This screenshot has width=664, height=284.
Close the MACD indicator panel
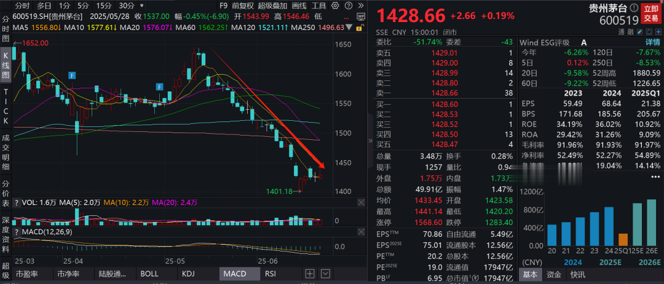[361, 232]
